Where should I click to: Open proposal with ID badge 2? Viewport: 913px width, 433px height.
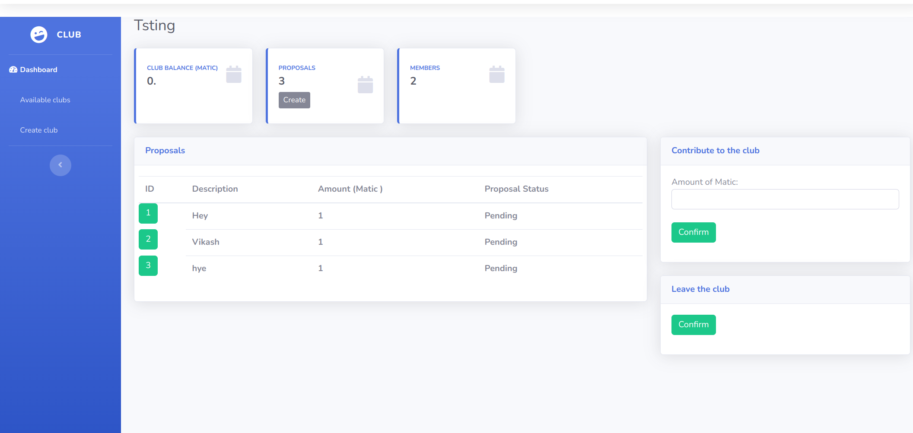pos(148,240)
